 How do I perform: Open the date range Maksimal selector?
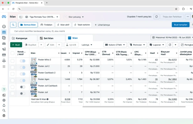[172, 37]
